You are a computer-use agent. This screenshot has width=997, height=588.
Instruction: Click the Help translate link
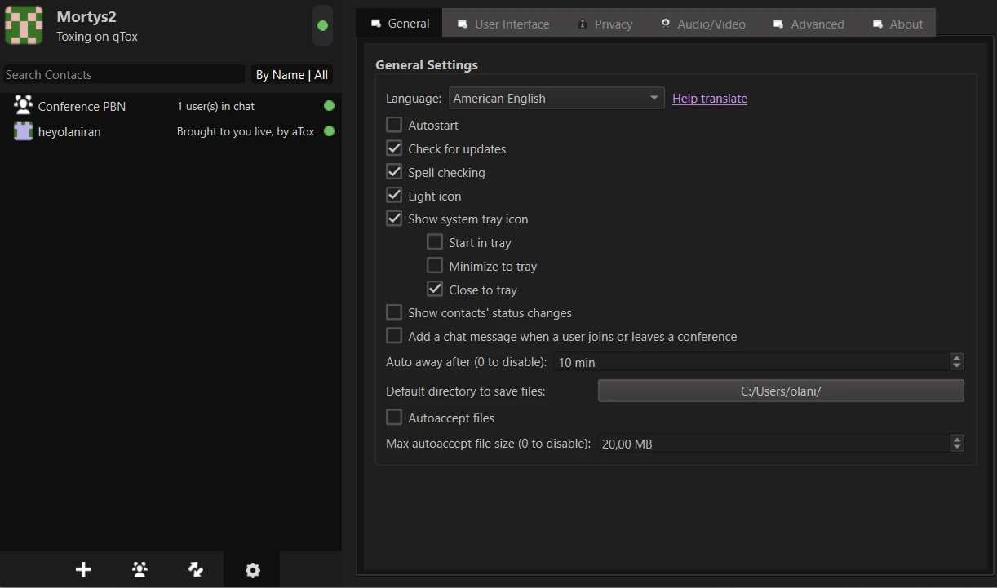(709, 99)
